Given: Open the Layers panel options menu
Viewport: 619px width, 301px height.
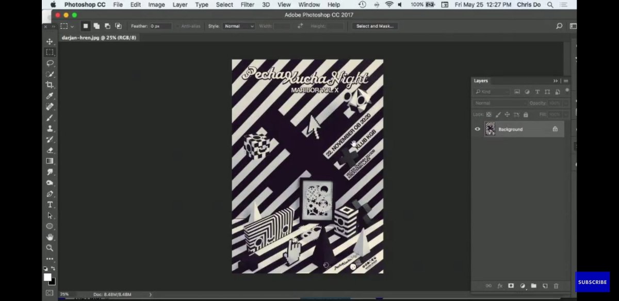Looking at the screenshot, I should point(566,81).
